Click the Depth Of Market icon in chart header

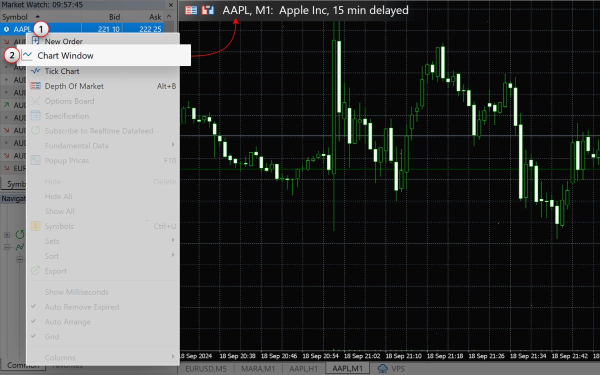pos(191,10)
